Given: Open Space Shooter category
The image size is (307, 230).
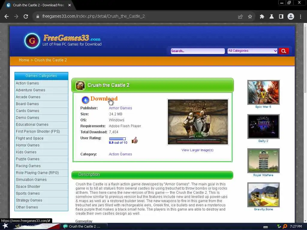Looking at the screenshot, I should [x=41, y=187].
